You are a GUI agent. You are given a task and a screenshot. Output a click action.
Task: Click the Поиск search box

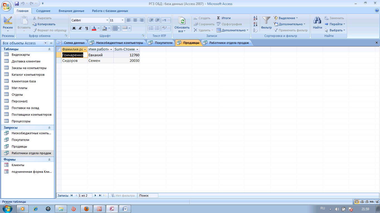click(x=148, y=196)
